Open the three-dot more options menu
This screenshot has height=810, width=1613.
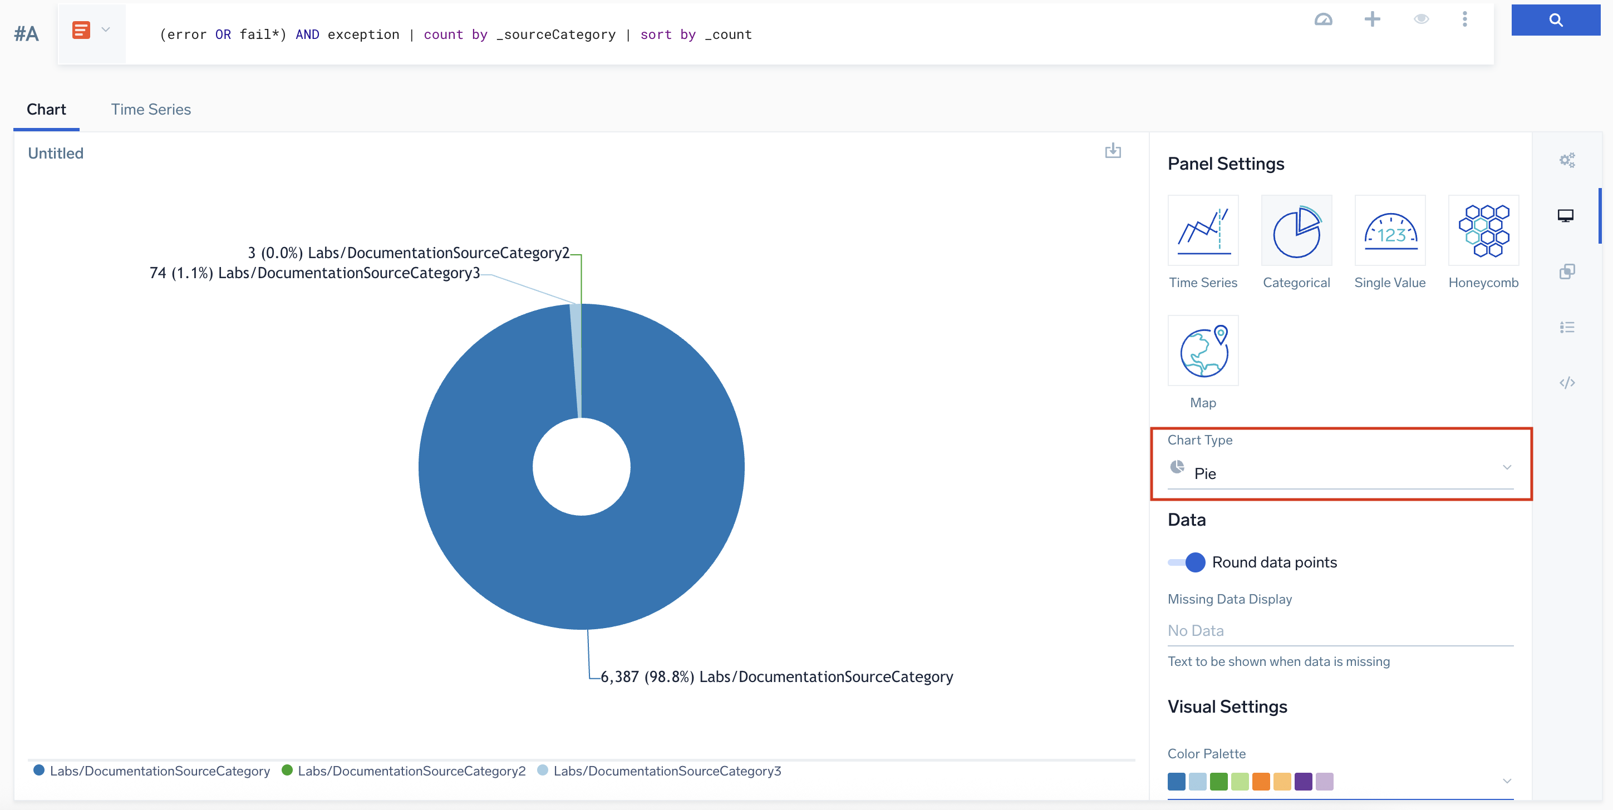point(1464,19)
